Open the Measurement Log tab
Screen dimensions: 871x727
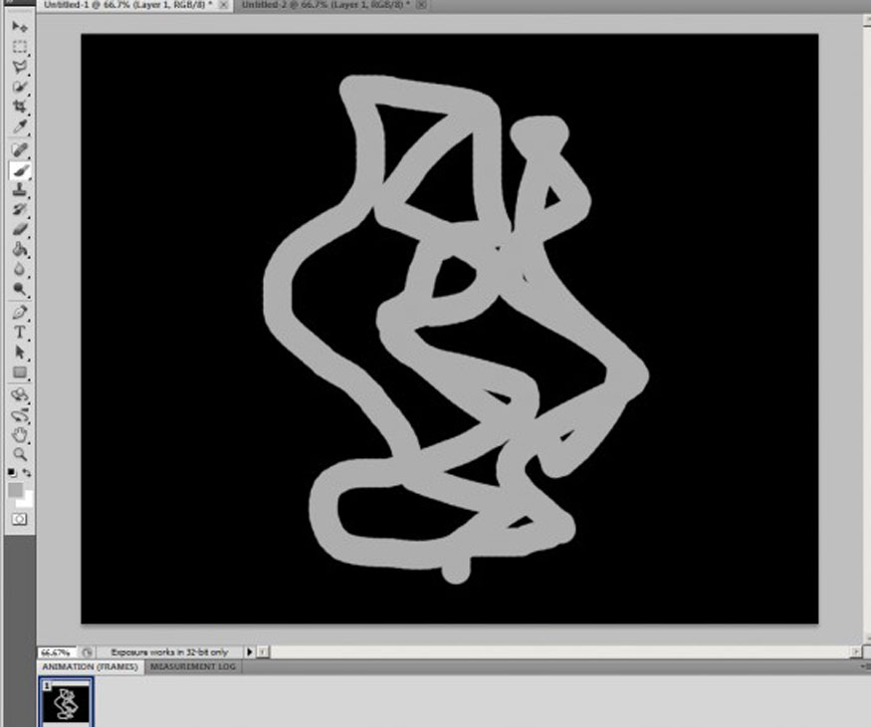click(195, 667)
